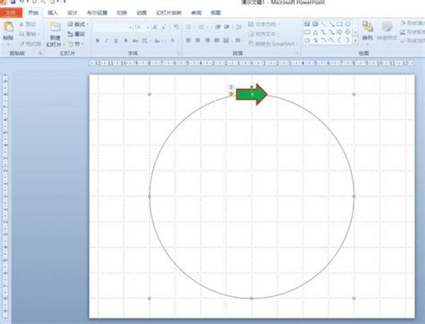Open the Paragraph group dialog launcher
This screenshot has height=324, width=425.
click(297, 53)
